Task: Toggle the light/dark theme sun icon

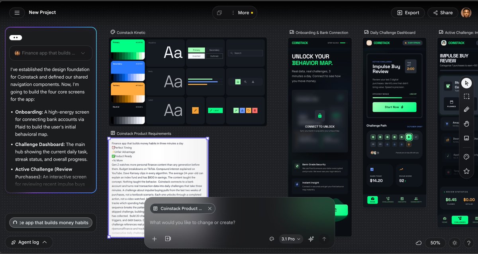Action: tap(455, 243)
